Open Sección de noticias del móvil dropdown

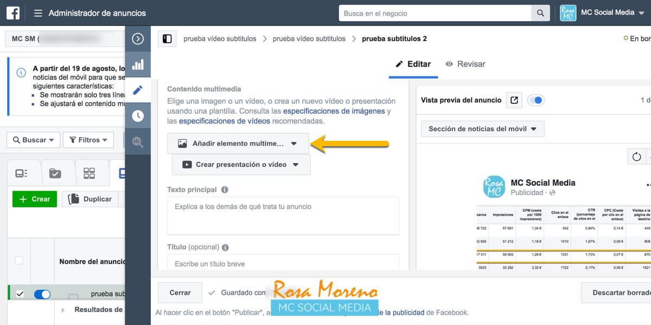pos(483,129)
